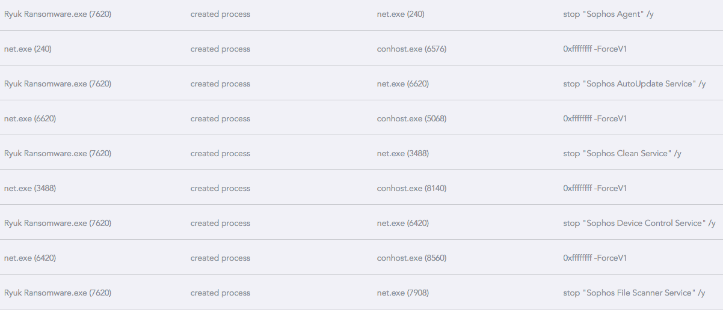Click 0xffffffff -ForceV1 in the conhost.exe (6576) row

coord(595,49)
